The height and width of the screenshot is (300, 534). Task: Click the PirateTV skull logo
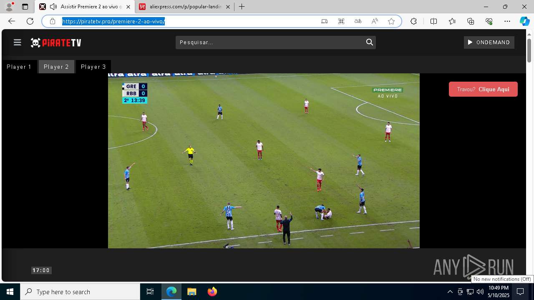click(56, 42)
